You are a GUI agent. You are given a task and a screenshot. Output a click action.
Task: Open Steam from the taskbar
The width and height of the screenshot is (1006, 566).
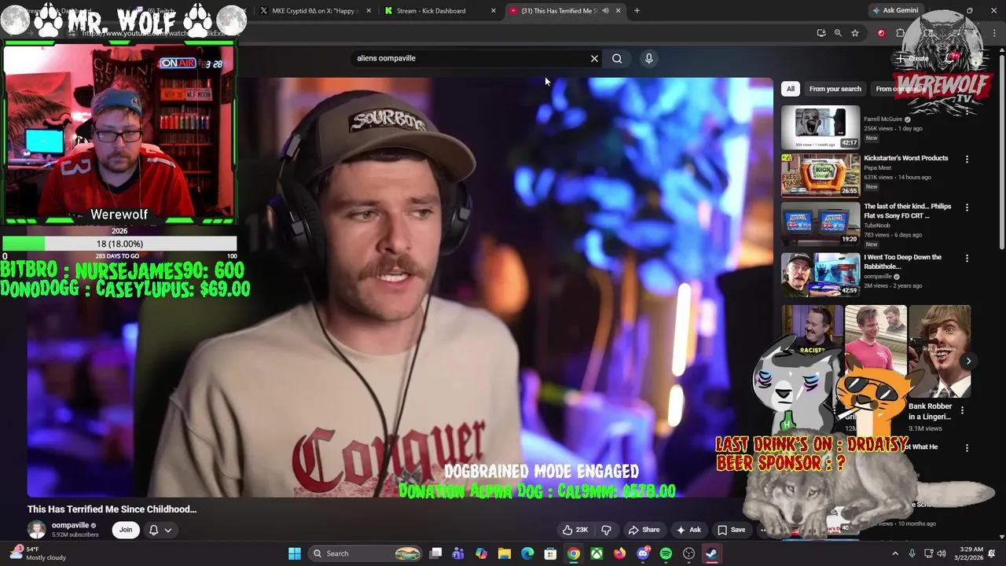pyautogui.click(x=712, y=553)
